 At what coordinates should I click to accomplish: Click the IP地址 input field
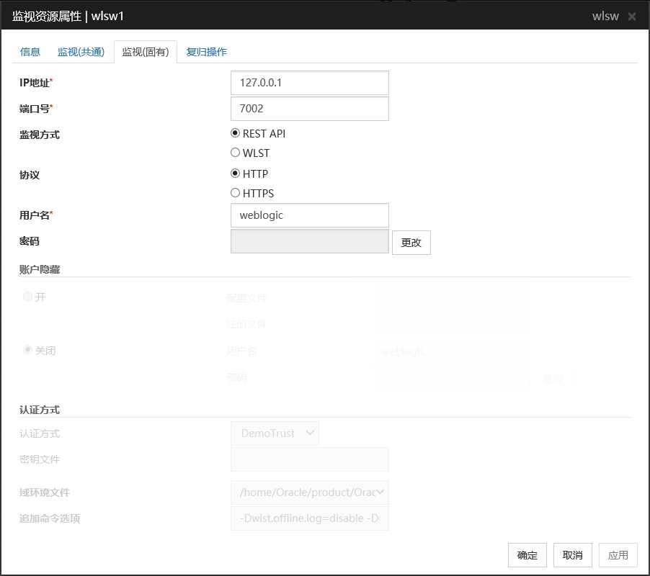309,83
